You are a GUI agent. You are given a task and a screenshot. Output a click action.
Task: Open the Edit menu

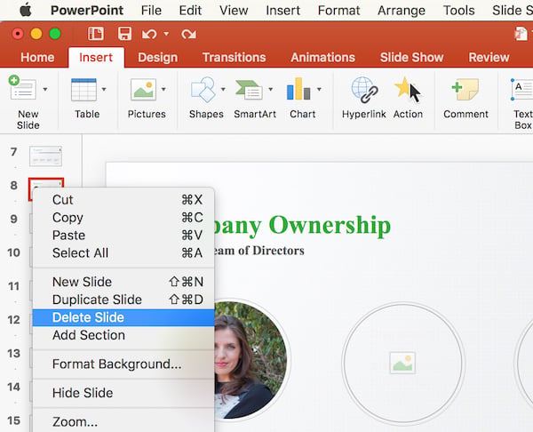(x=190, y=10)
